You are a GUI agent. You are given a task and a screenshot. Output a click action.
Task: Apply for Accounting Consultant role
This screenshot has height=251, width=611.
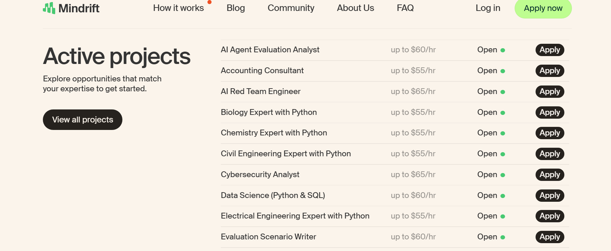click(550, 71)
